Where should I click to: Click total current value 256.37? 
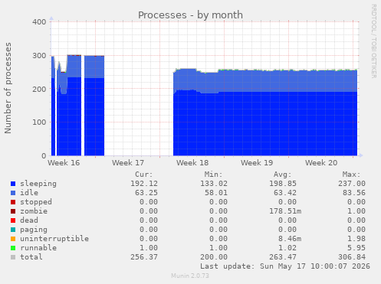(144, 257)
